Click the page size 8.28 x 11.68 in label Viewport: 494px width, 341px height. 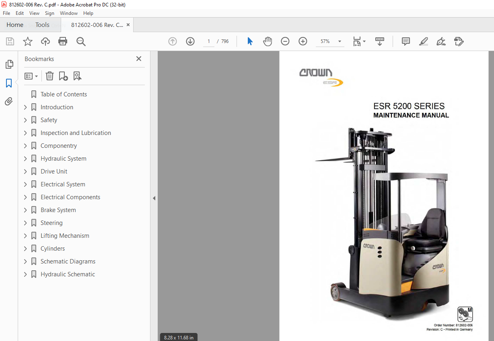point(179,337)
